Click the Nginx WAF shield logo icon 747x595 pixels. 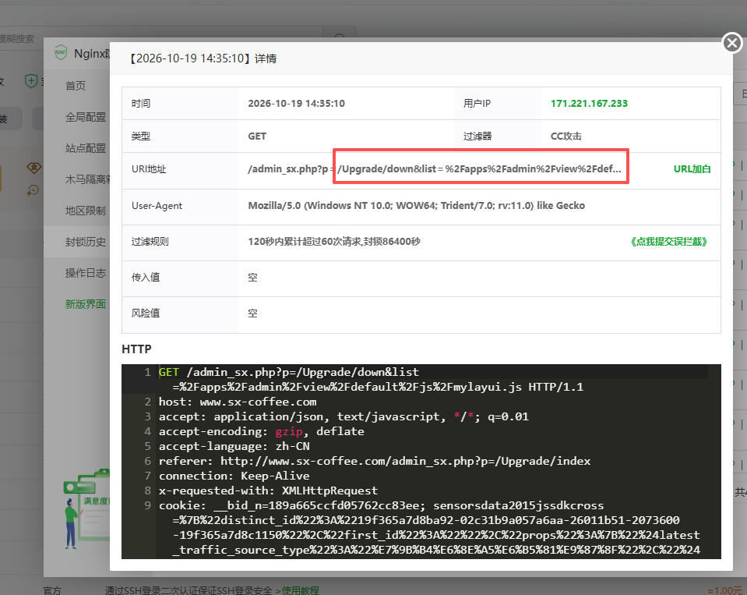click(x=61, y=53)
